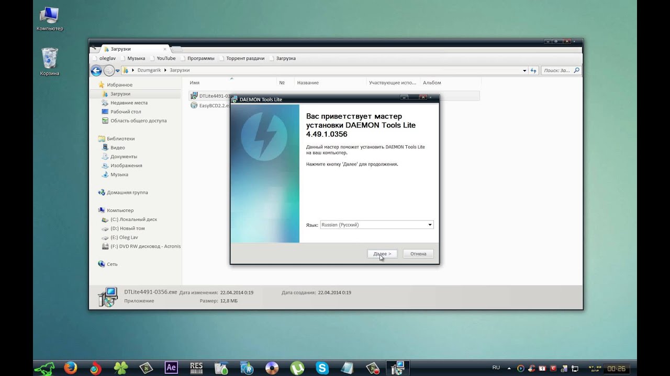Click the DTLite4491 file icon in list
The height and width of the screenshot is (376, 670).
pos(194,96)
